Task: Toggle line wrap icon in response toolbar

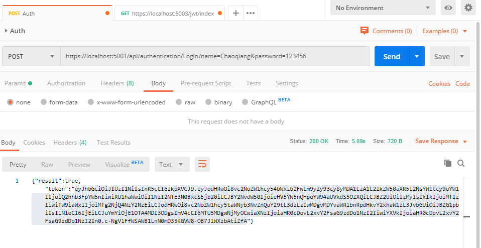Action: [202, 164]
